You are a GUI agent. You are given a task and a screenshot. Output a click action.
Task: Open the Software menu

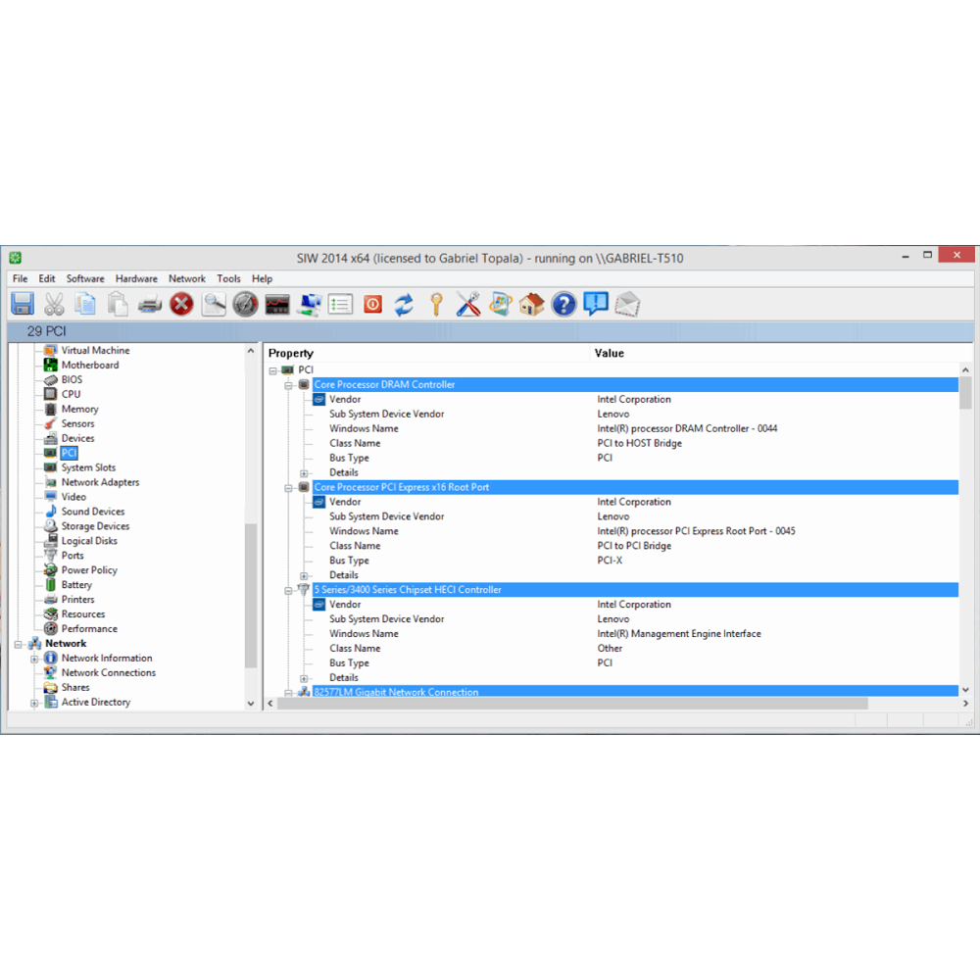click(x=85, y=278)
